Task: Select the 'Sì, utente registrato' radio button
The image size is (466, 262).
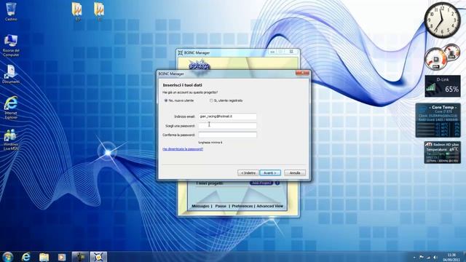Action: 211,100
